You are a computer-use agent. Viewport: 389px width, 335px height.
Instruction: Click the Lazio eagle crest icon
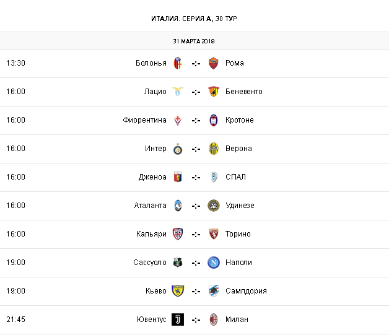pos(178,92)
